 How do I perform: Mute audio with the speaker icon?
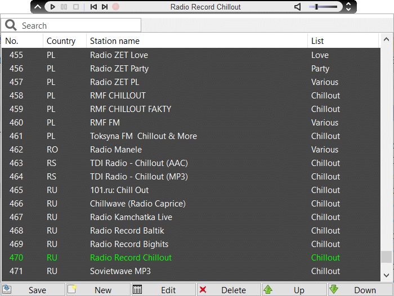pyautogui.click(x=298, y=7)
